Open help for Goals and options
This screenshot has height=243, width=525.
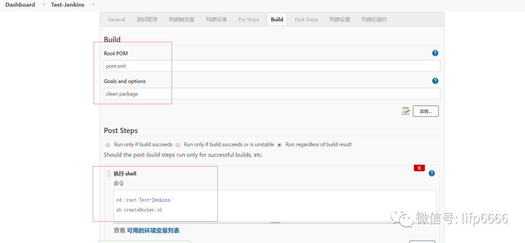435,81
